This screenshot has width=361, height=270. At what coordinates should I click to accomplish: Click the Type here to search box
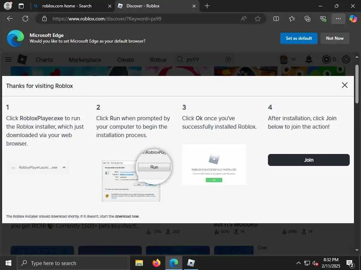73,263
